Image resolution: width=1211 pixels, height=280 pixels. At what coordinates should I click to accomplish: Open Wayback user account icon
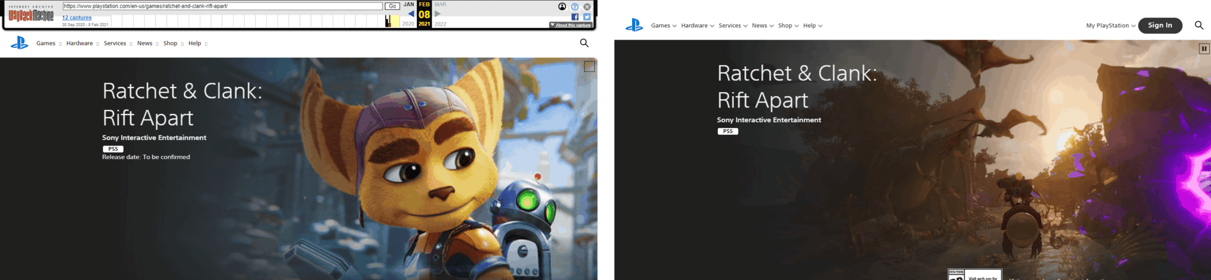pyautogui.click(x=562, y=6)
